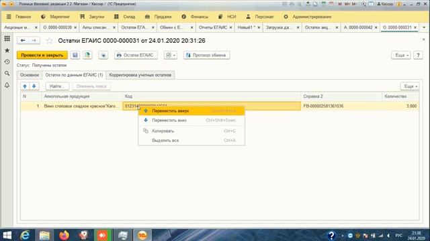This screenshot has width=430, height=241.
Task: Launch Internet Explorer from taskbar
Action: point(26,235)
